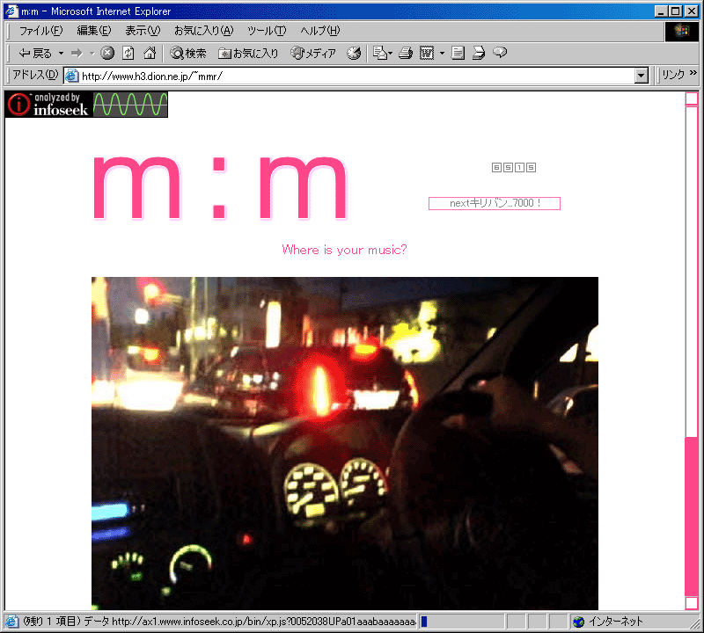
Task: Expand the address bar dropdown arrow
Action: click(x=642, y=76)
